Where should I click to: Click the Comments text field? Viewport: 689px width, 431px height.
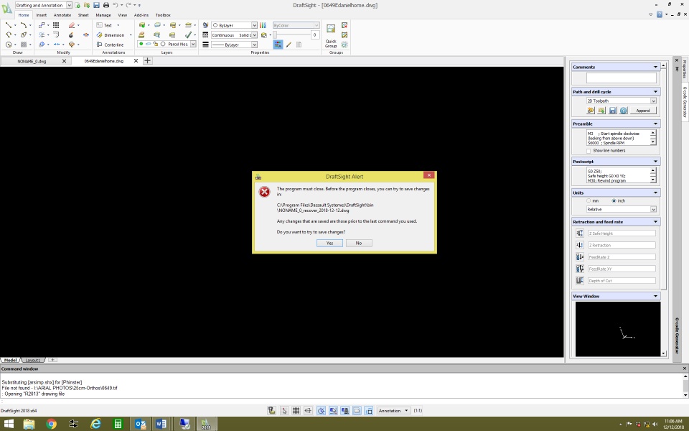(x=622, y=78)
